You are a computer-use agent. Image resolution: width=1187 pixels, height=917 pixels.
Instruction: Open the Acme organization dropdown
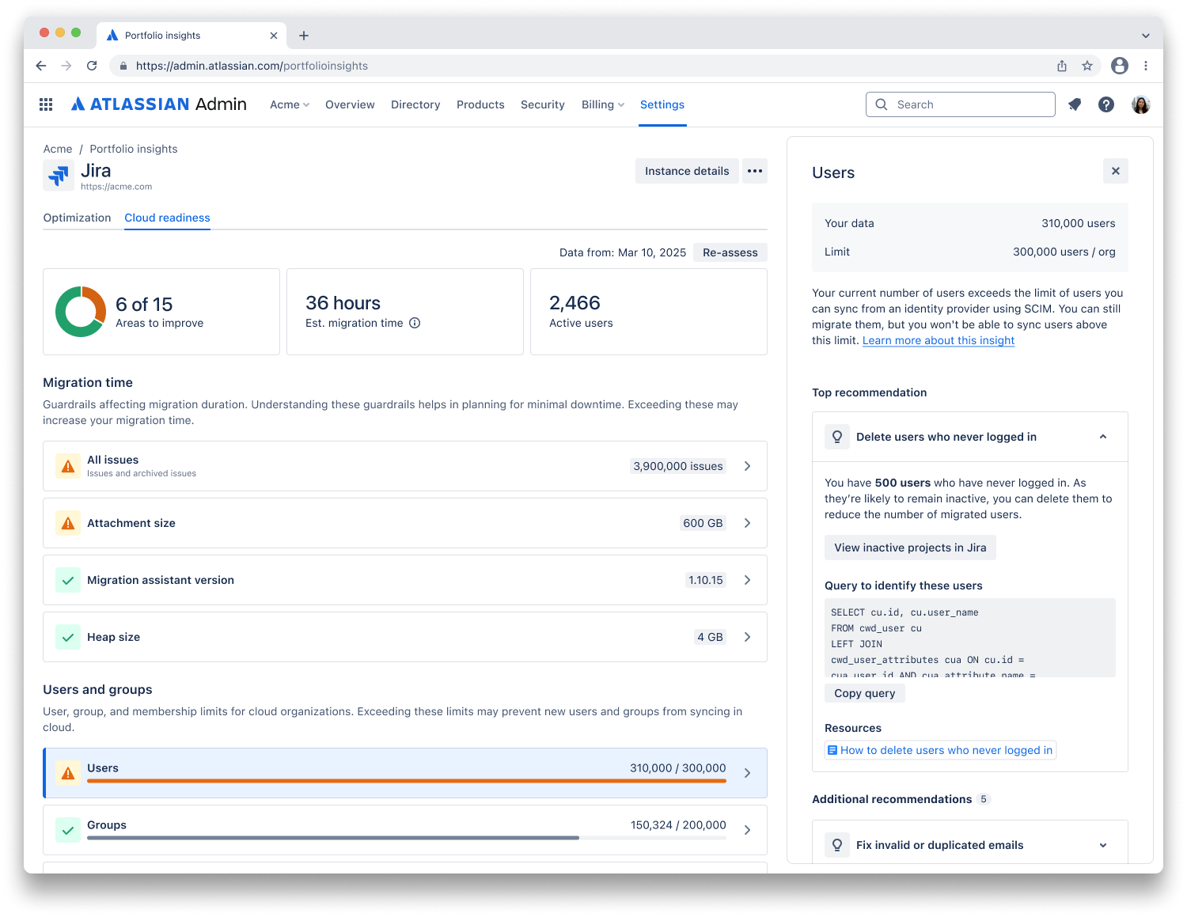tap(290, 104)
